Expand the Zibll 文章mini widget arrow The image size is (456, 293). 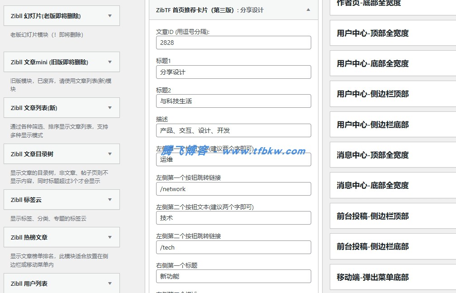coord(110,62)
